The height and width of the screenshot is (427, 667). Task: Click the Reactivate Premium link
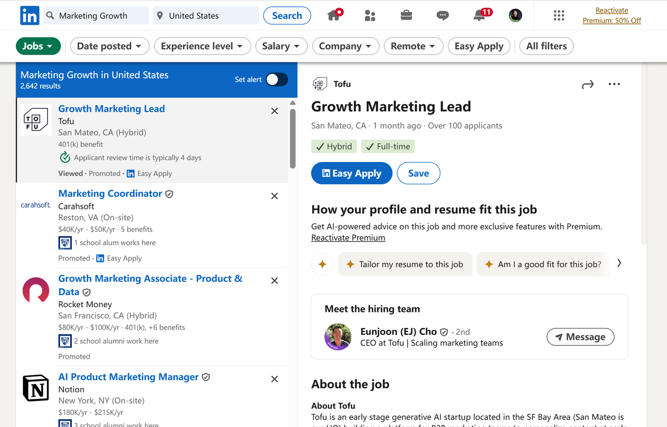348,238
